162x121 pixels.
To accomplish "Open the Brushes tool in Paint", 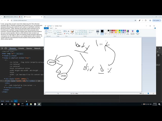I will click(72, 32).
